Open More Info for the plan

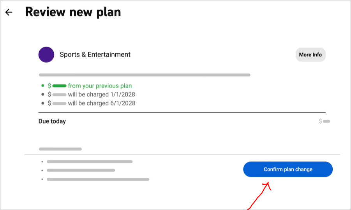(x=310, y=54)
